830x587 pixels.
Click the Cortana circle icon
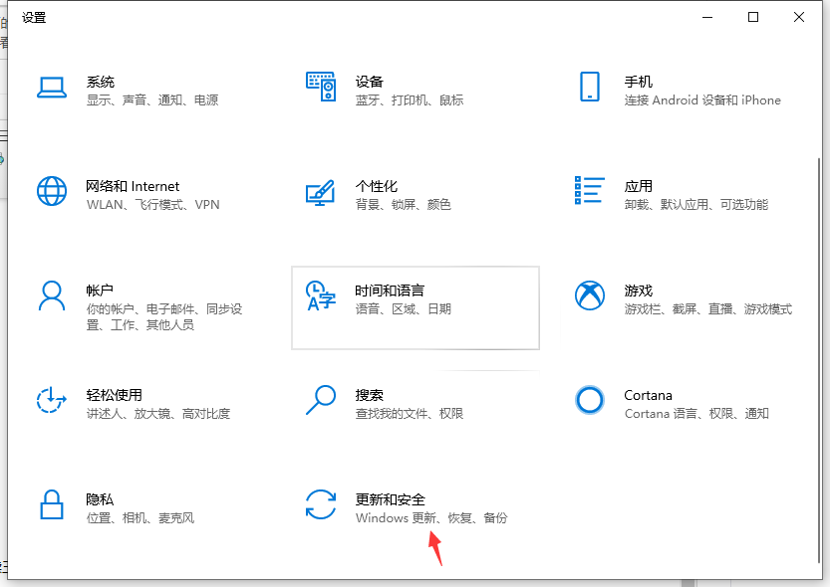point(590,400)
